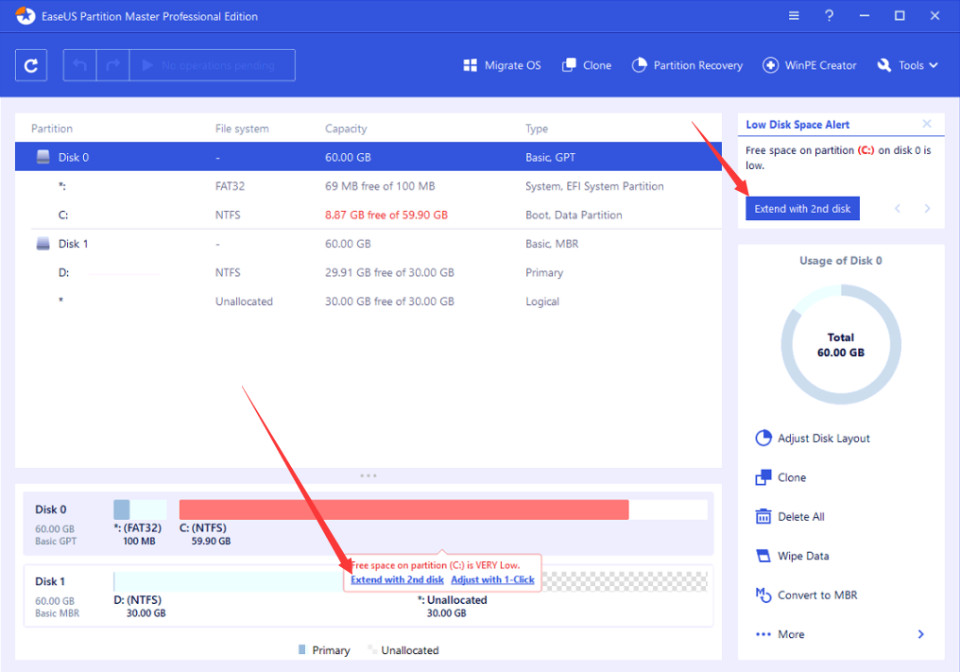
Task: Open Migrate OS tool
Action: point(502,65)
